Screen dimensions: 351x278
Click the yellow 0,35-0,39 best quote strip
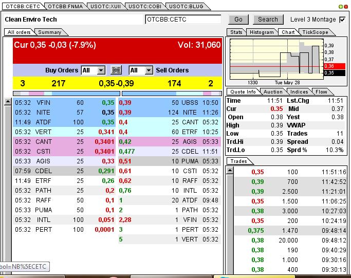(x=117, y=83)
